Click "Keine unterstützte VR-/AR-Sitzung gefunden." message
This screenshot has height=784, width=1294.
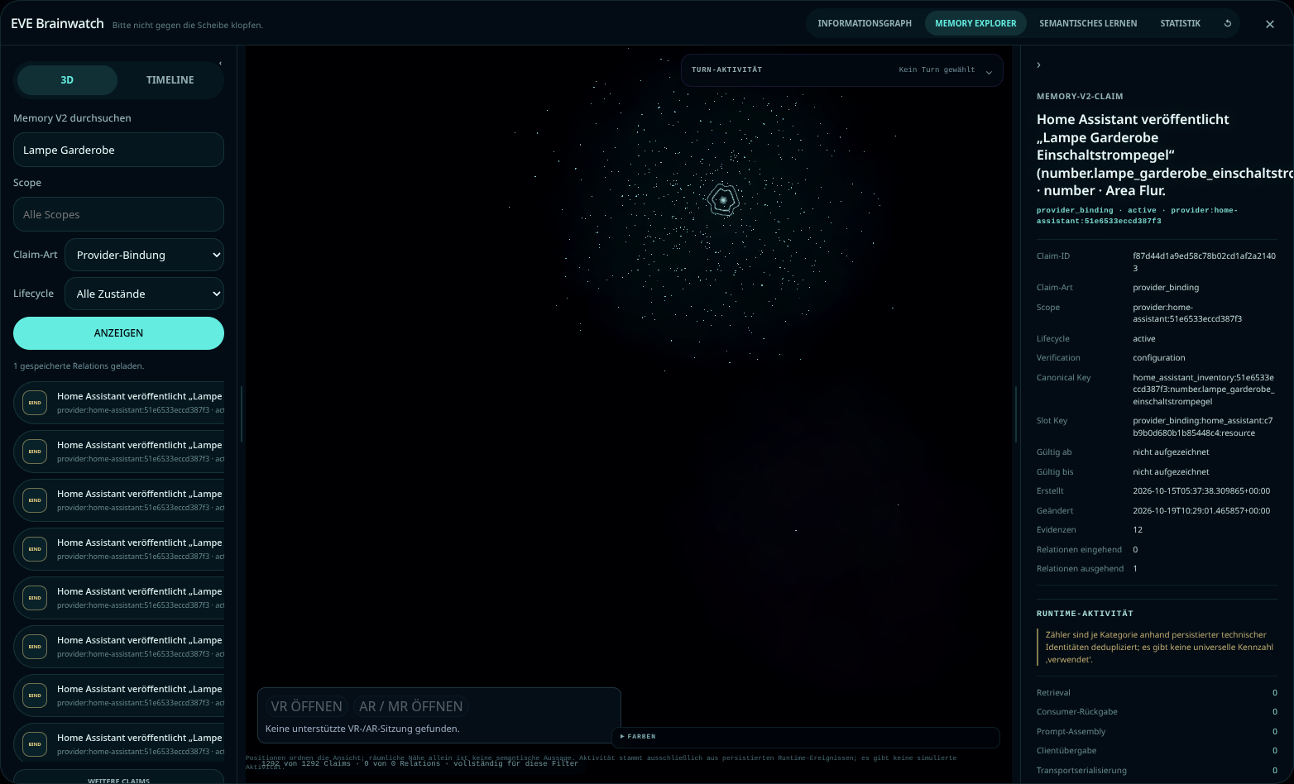[x=362, y=729]
